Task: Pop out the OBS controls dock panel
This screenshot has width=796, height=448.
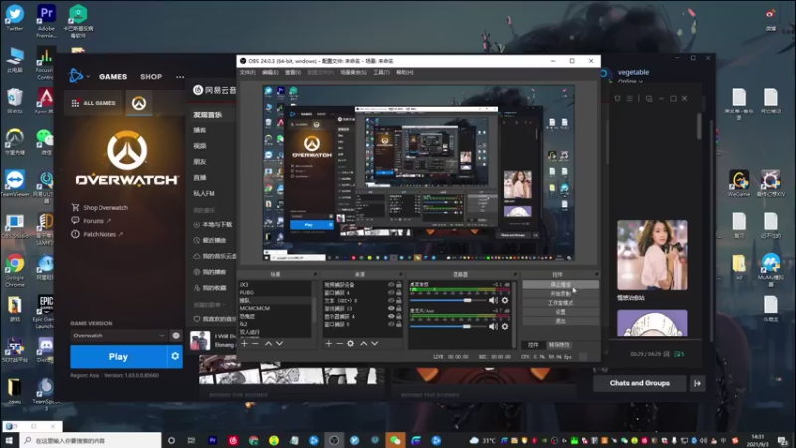Action: coord(596,275)
